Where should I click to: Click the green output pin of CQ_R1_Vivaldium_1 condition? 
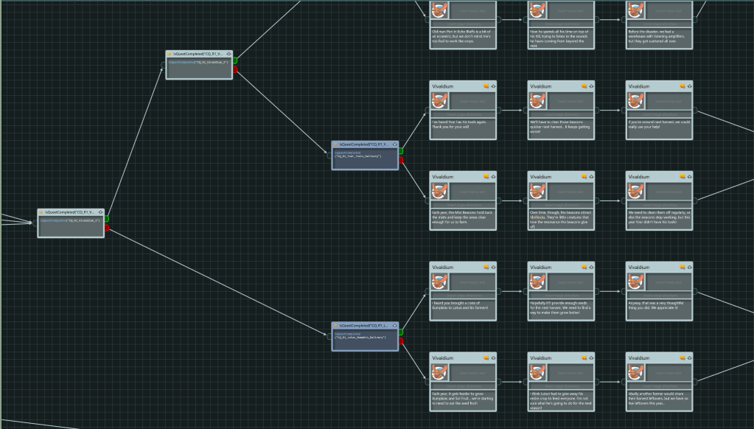(107, 219)
